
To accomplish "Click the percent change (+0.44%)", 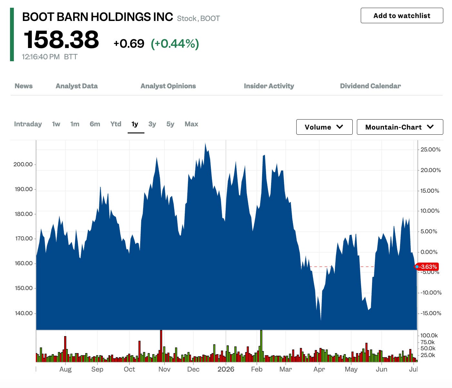I will [175, 44].
